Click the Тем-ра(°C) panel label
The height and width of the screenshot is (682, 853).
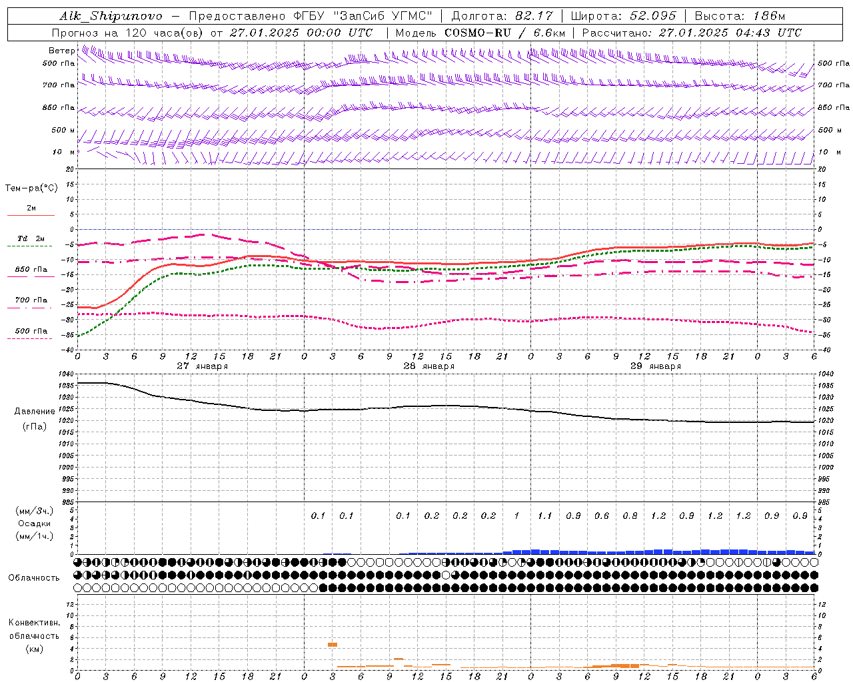coord(31,188)
